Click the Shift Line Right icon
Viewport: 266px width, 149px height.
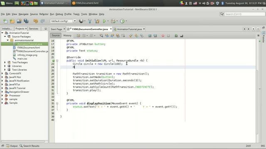coord(155,36)
